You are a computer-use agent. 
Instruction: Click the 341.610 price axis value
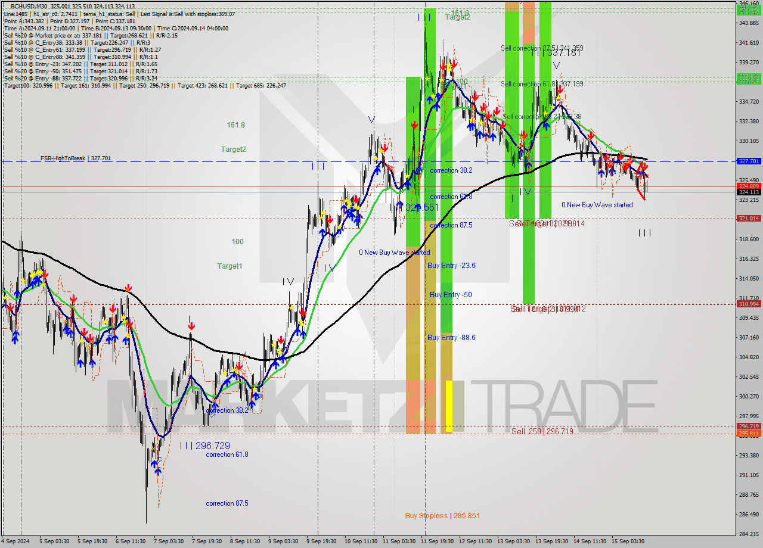tap(749, 43)
